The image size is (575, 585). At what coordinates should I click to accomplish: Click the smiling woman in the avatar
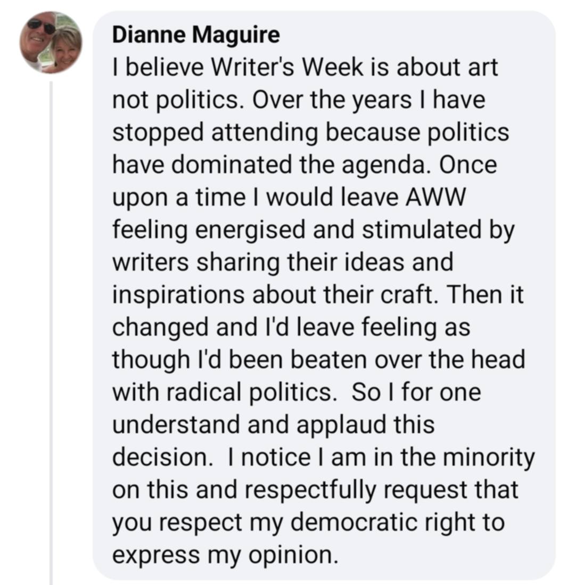point(66,49)
